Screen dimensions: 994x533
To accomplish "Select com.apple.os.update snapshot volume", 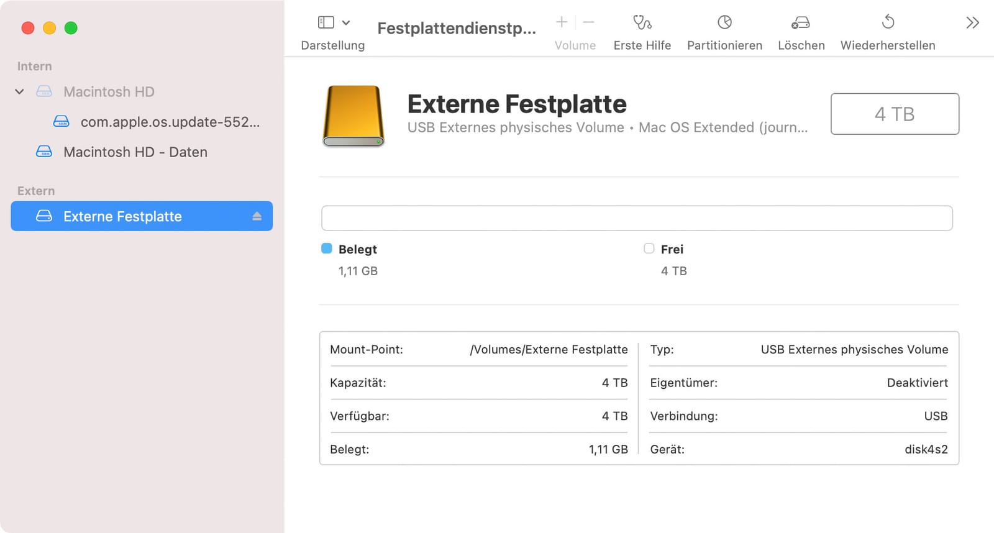I will (x=170, y=122).
